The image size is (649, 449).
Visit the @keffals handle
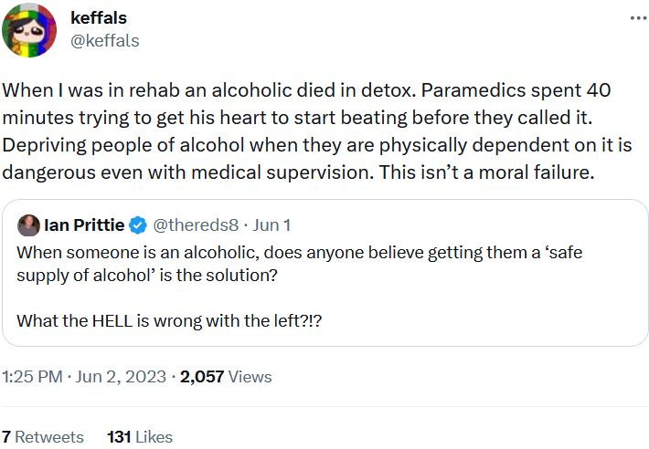105,40
